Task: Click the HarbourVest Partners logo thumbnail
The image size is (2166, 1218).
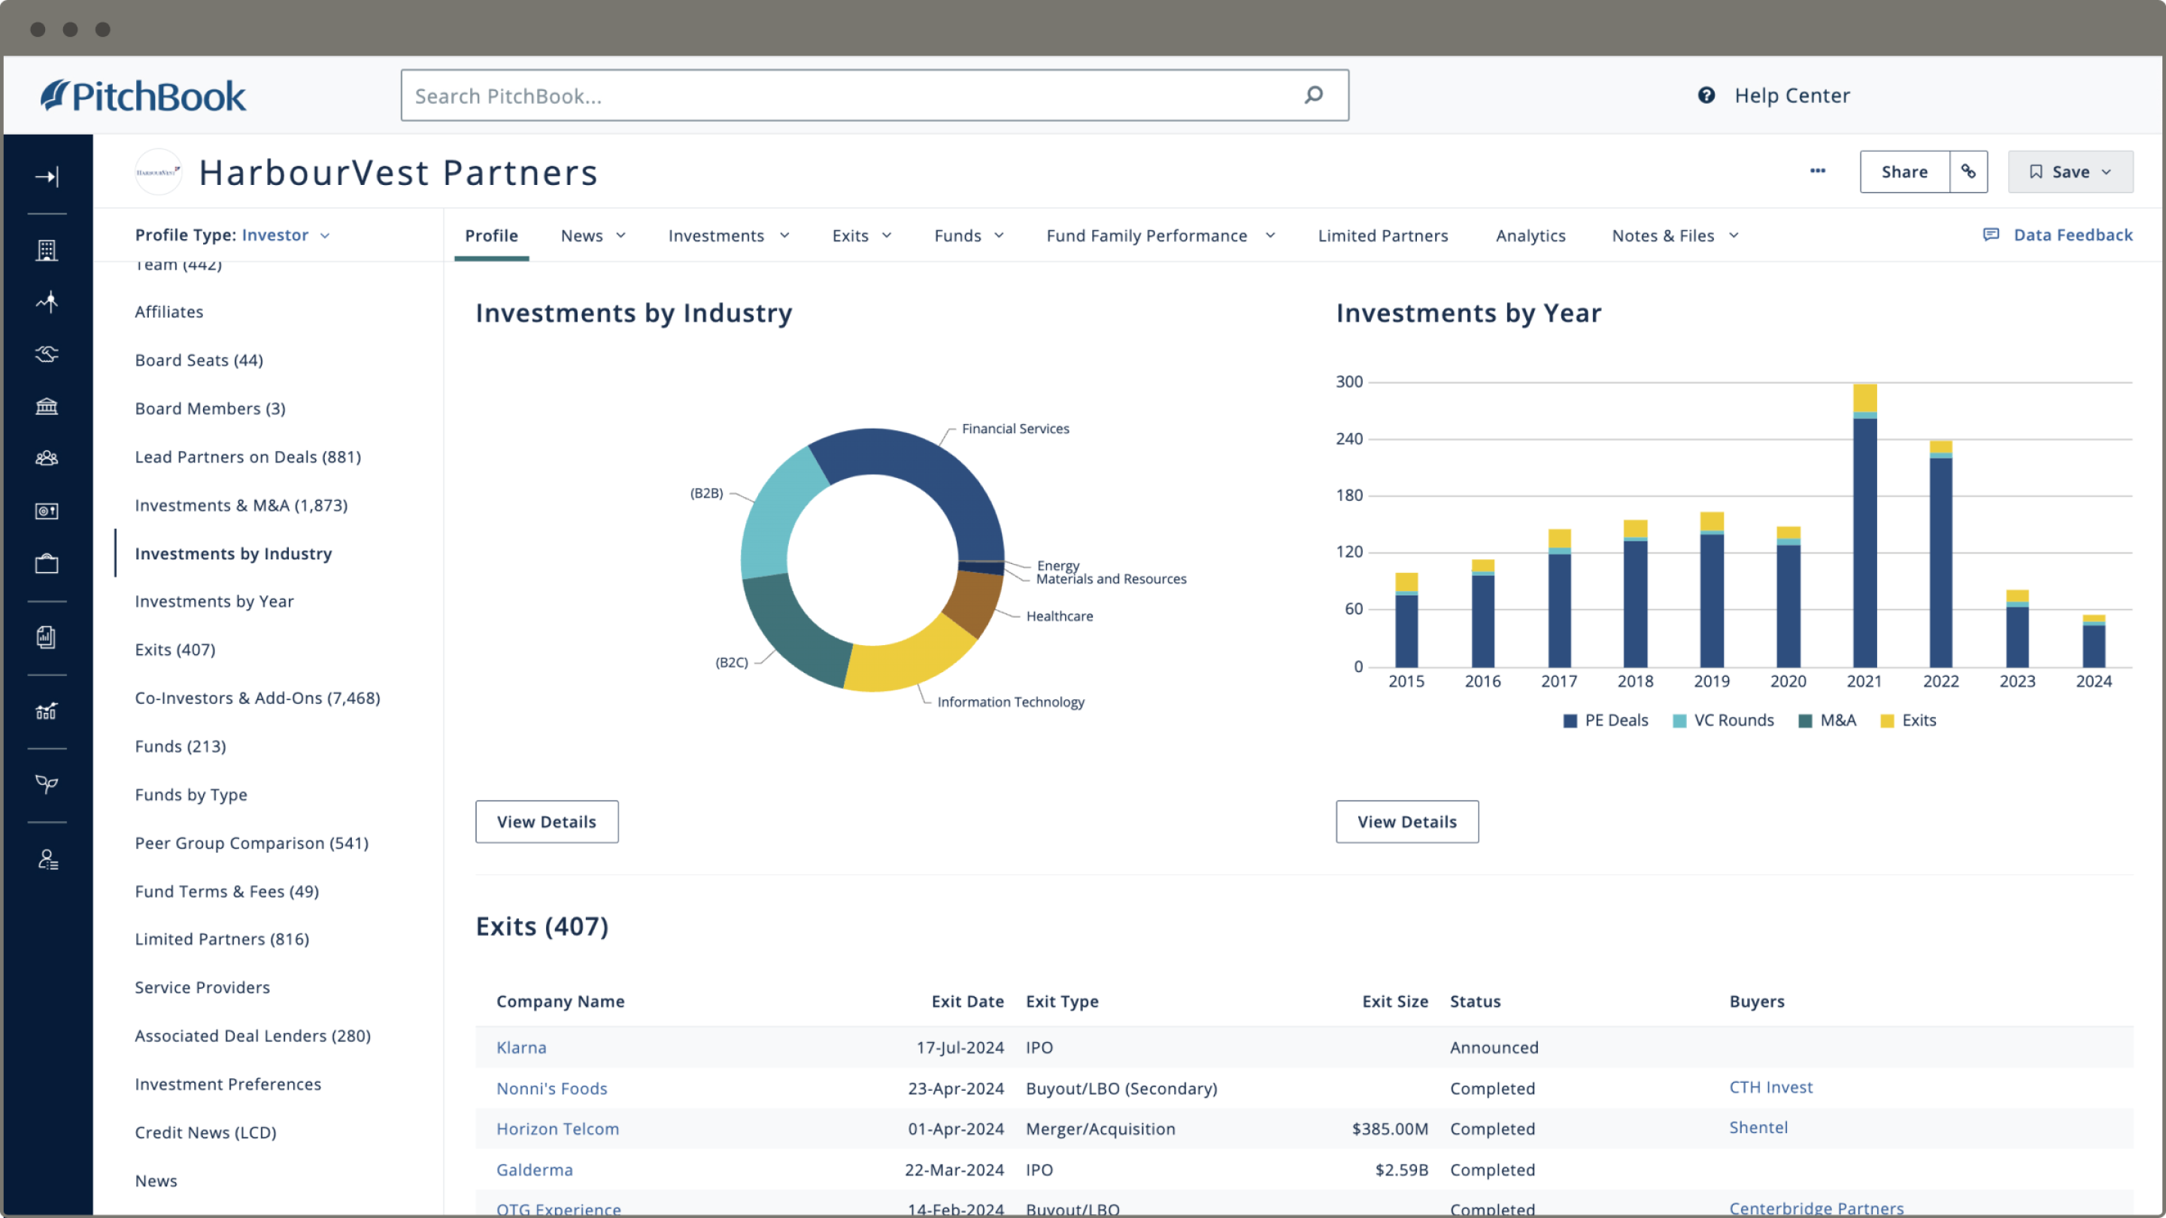Action: 158,171
